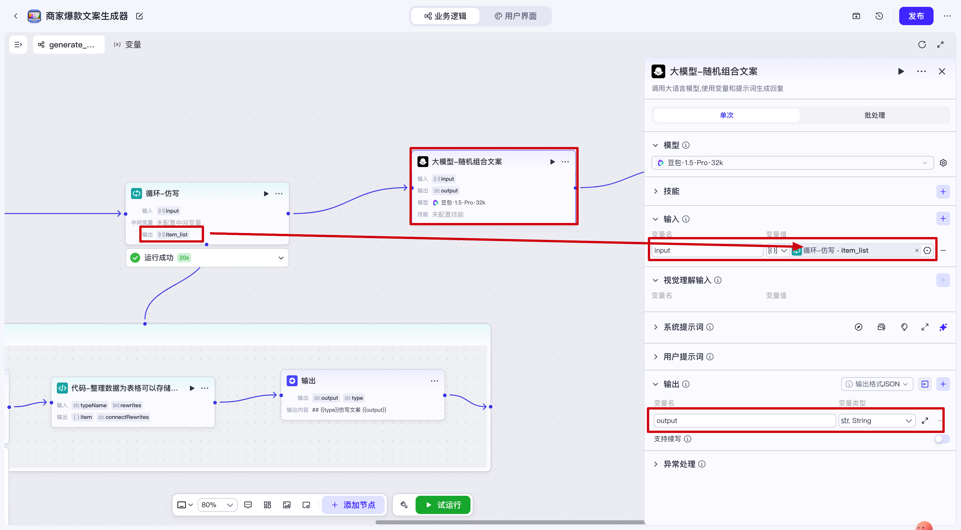
Task: Switch to 用户界面 tab
Action: (516, 16)
